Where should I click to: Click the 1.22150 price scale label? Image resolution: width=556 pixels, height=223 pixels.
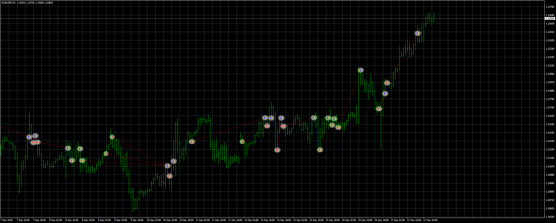click(550, 66)
